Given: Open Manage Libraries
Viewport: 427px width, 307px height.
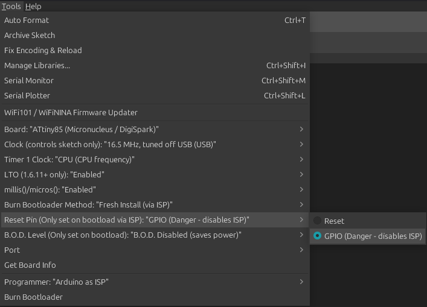Looking at the screenshot, I should [37, 65].
